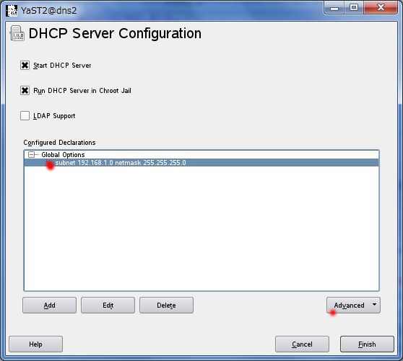This screenshot has width=403, height=361.
Task: Select subnet 192.168.1.0 netmask declaration
Action: pyautogui.click(x=201, y=163)
